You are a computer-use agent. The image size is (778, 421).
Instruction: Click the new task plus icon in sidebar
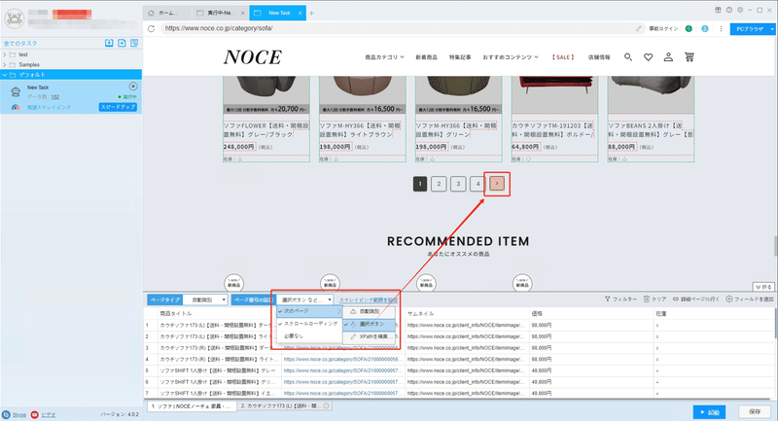122,43
